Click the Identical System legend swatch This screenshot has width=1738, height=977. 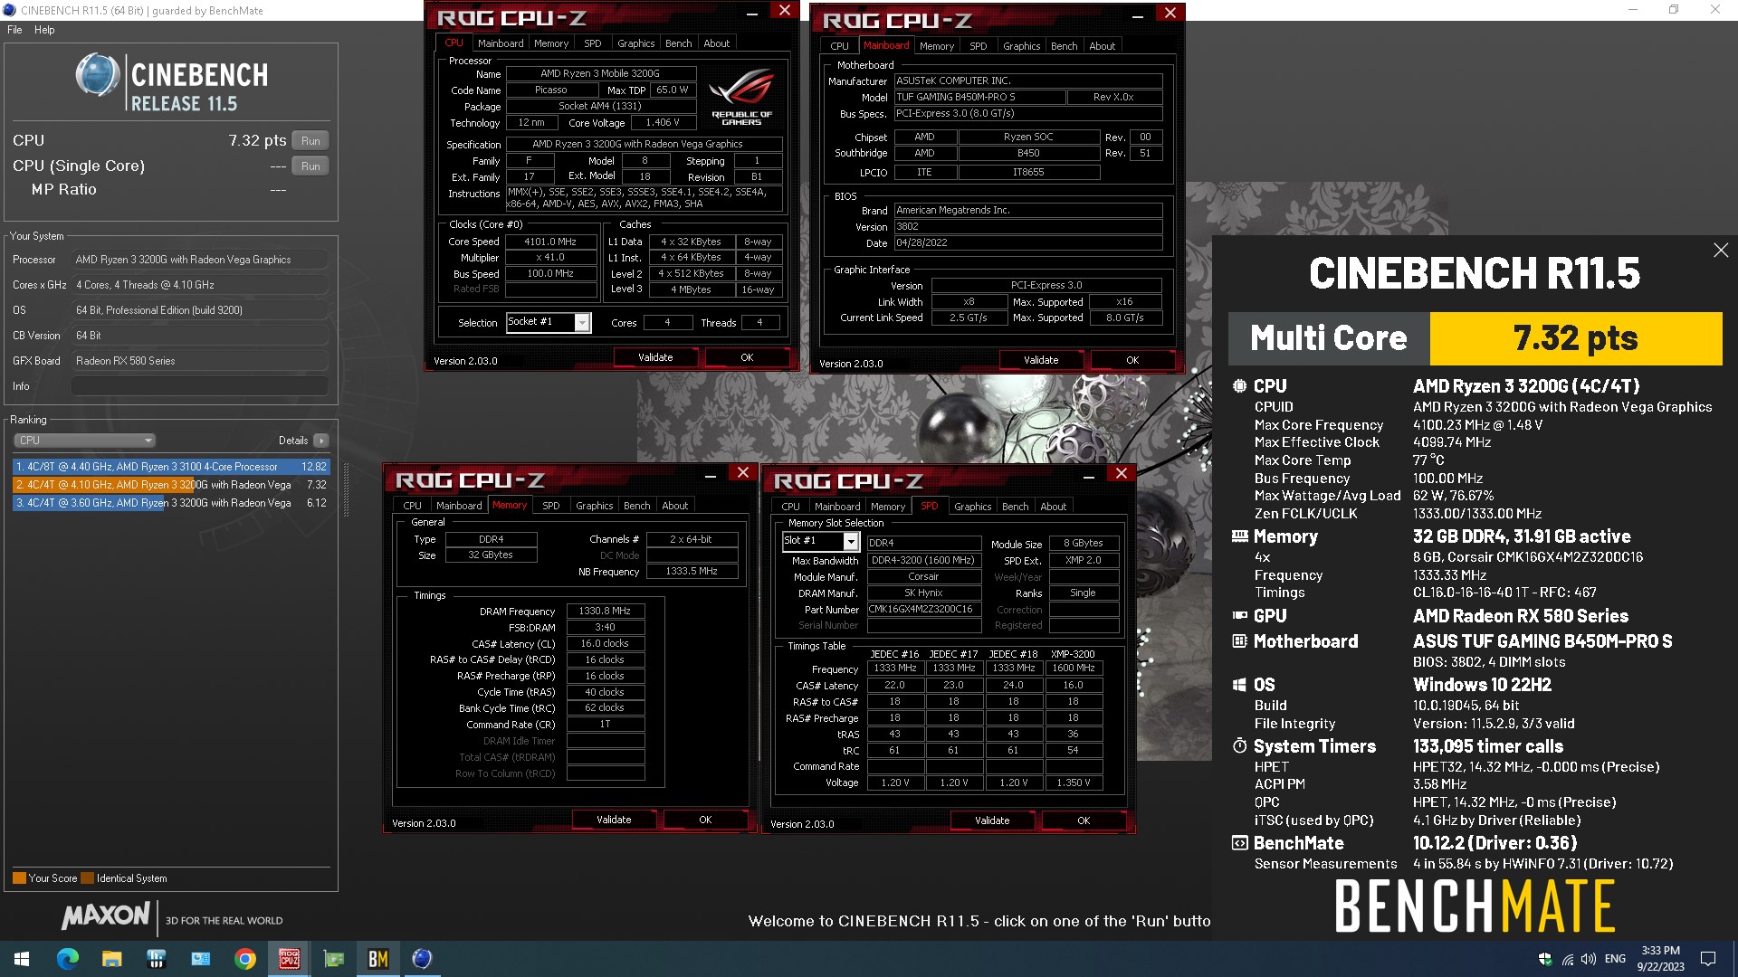click(x=87, y=877)
